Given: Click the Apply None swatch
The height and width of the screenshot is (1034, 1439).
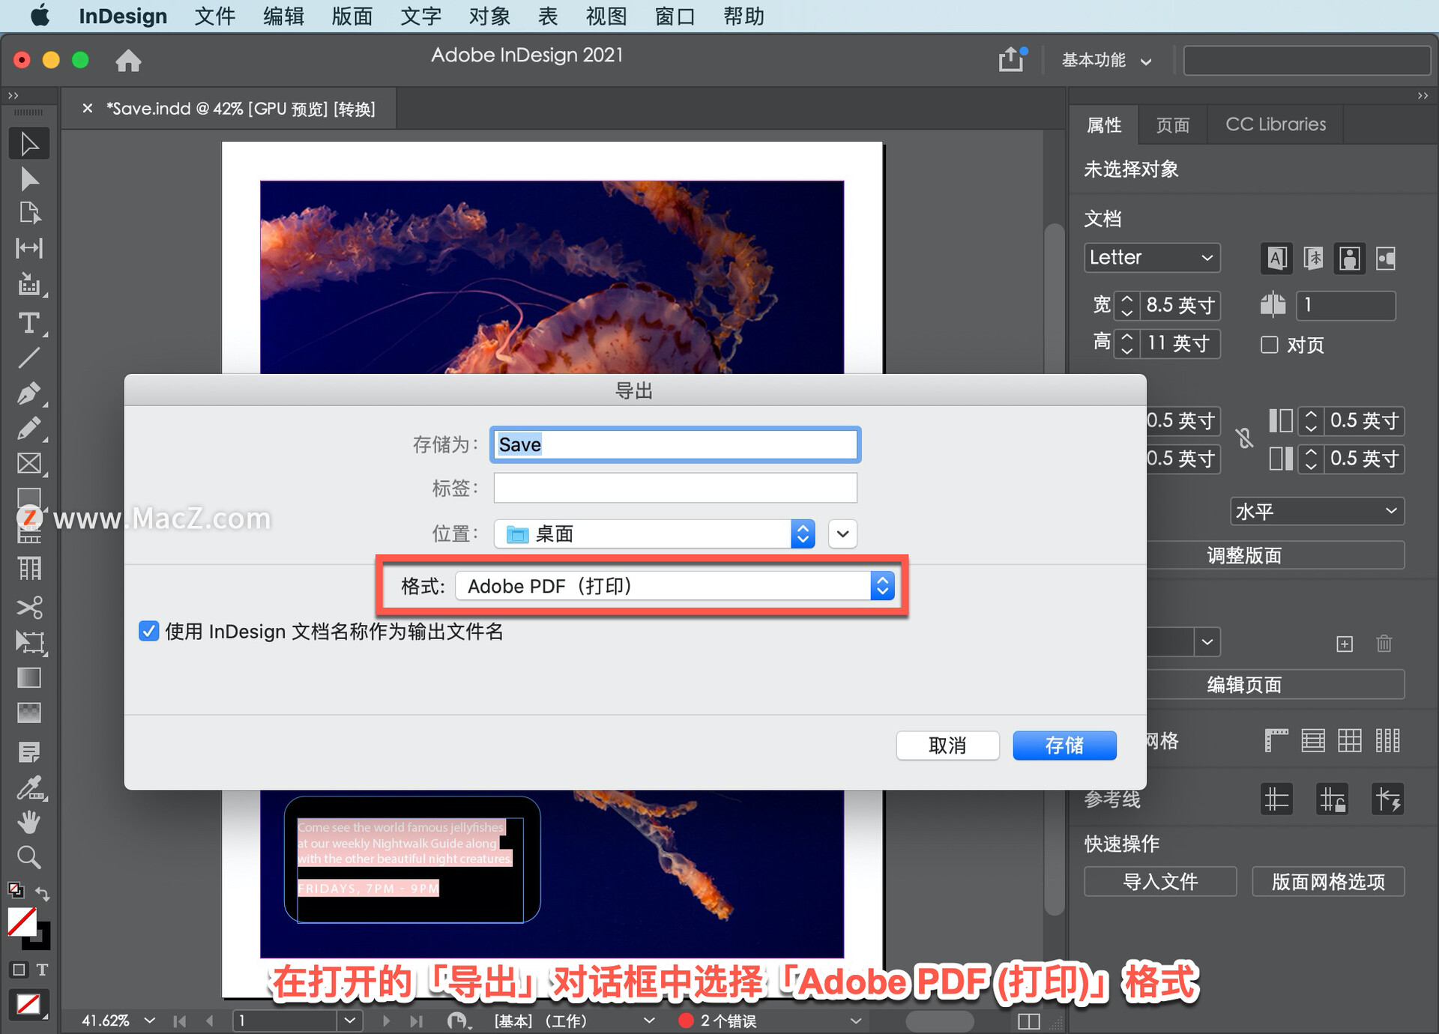Looking at the screenshot, I should coord(28,1003).
